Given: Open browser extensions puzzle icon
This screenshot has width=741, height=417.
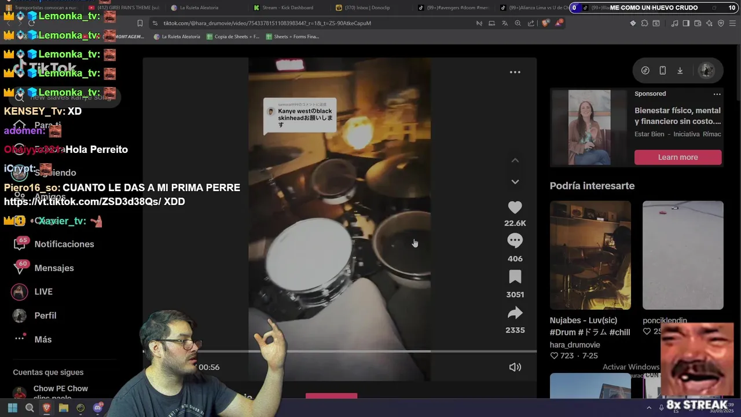Looking at the screenshot, I should 644,23.
